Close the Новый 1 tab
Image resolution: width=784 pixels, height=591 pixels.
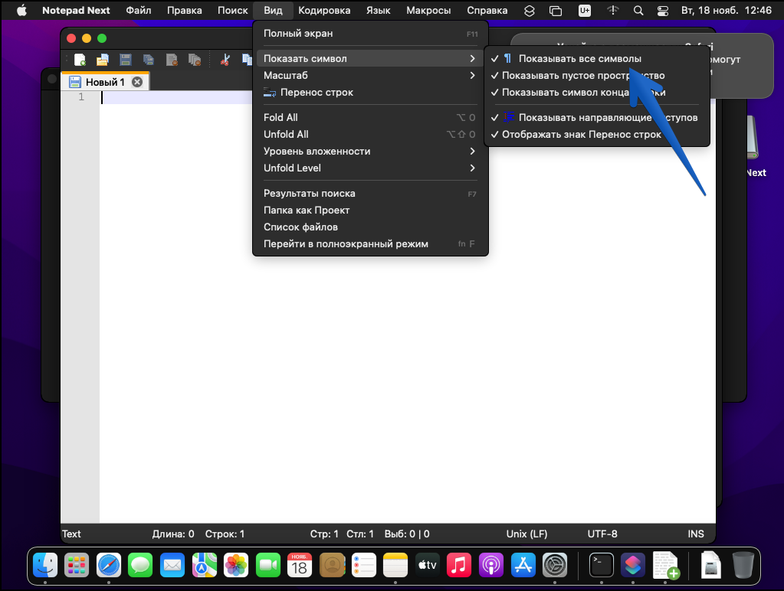pyautogui.click(x=137, y=82)
